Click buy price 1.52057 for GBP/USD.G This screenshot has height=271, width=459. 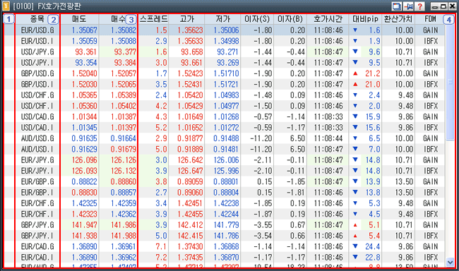pos(124,73)
